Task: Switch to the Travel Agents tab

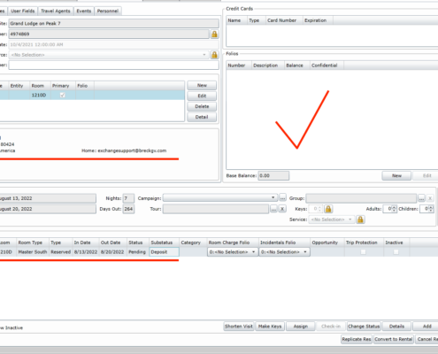Action: [x=56, y=11]
